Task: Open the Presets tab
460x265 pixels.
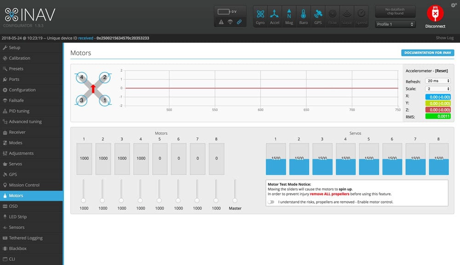Action: [x=31, y=68]
